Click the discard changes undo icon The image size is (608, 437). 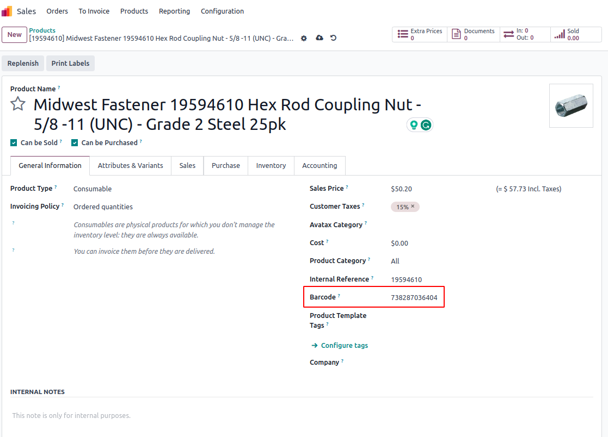(x=334, y=38)
